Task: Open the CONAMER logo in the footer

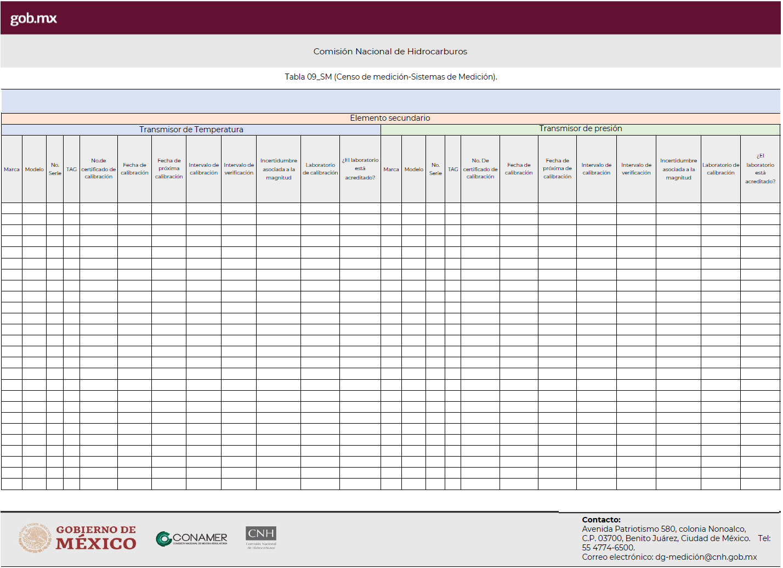Action: [192, 539]
